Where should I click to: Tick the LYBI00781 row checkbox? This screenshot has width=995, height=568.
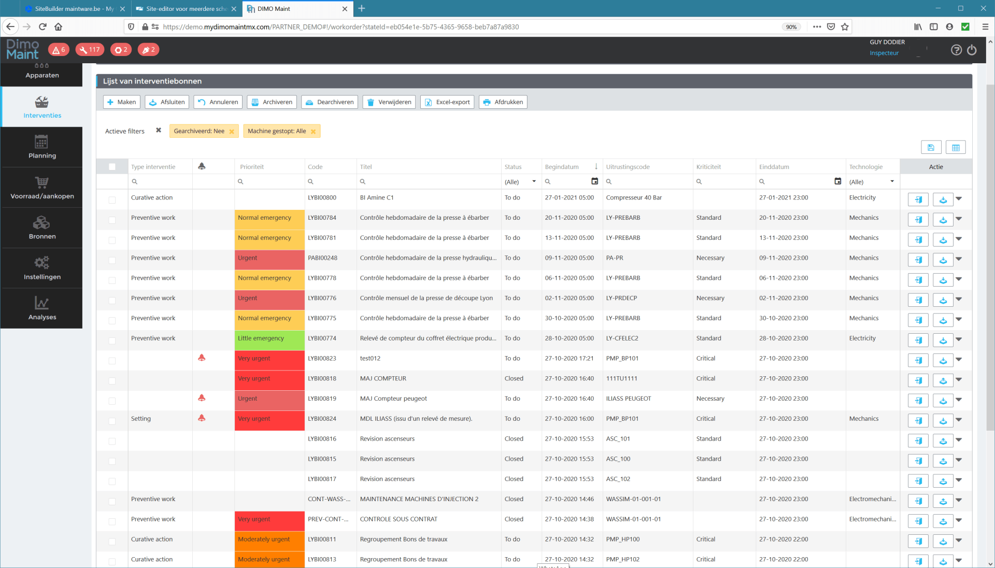[112, 240]
